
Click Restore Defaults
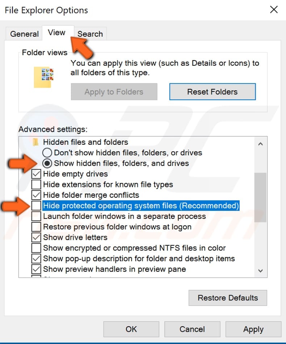click(x=228, y=298)
